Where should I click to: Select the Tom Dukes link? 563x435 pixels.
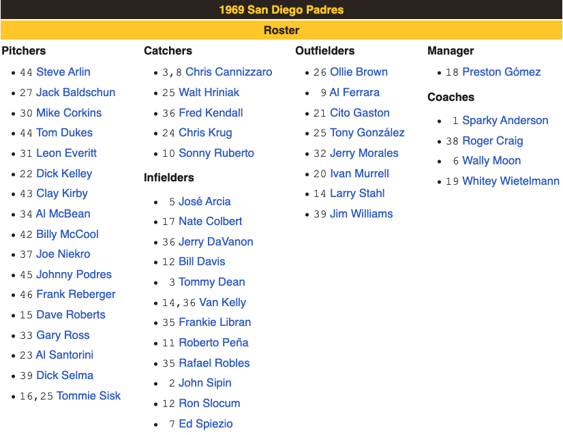click(x=65, y=132)
